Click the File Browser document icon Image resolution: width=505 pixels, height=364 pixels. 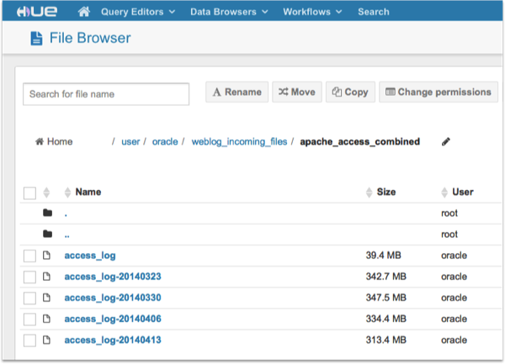click(x=36, y=39)
